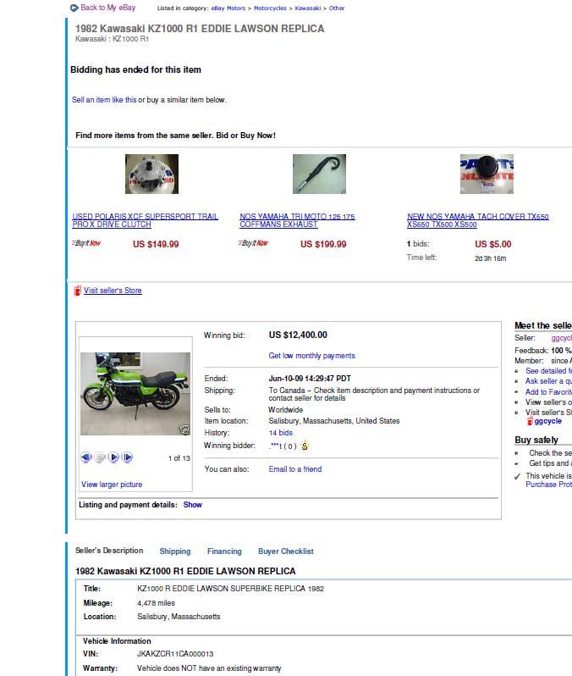Image resolution: width=572 pixels, height=676 pixels.
Task: Switch to the Buyer Checklist tab
Action: pos(285,551)
